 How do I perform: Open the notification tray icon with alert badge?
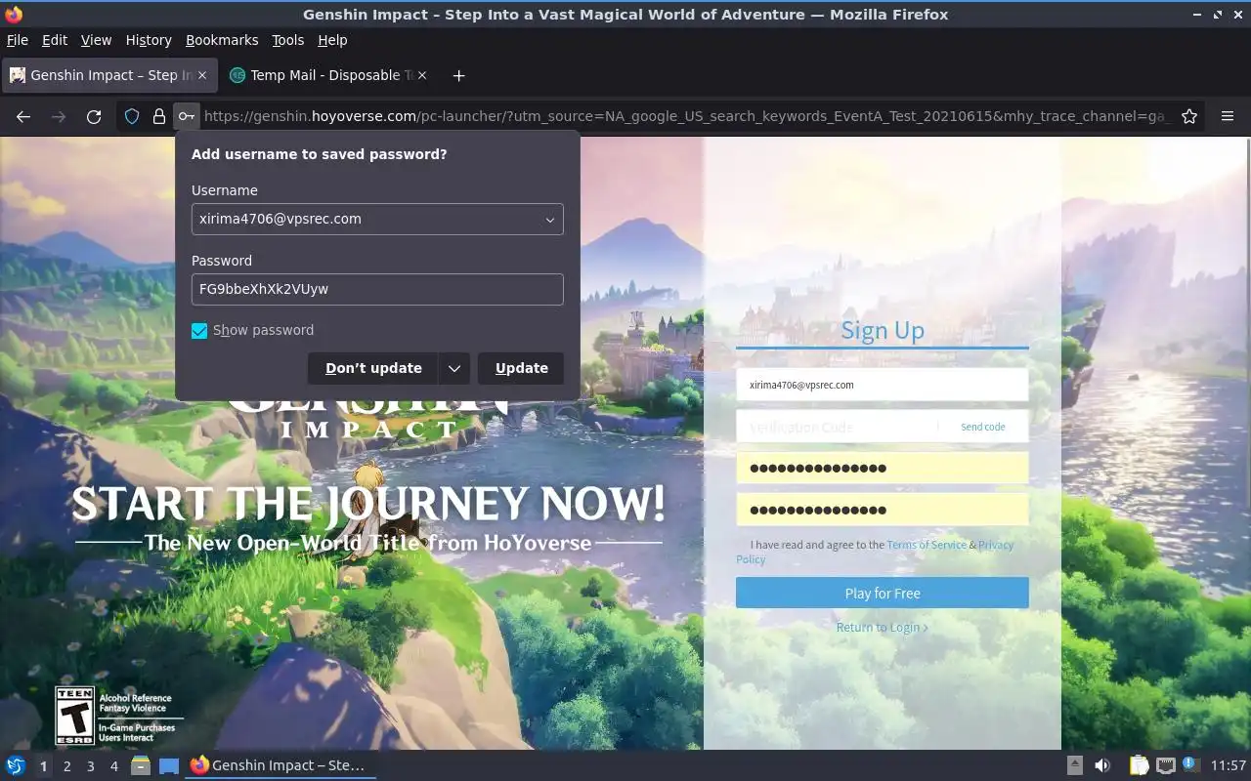coord(1190,765)
